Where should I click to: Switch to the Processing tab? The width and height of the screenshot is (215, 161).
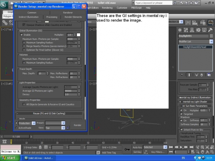click(x=52, y=17)
